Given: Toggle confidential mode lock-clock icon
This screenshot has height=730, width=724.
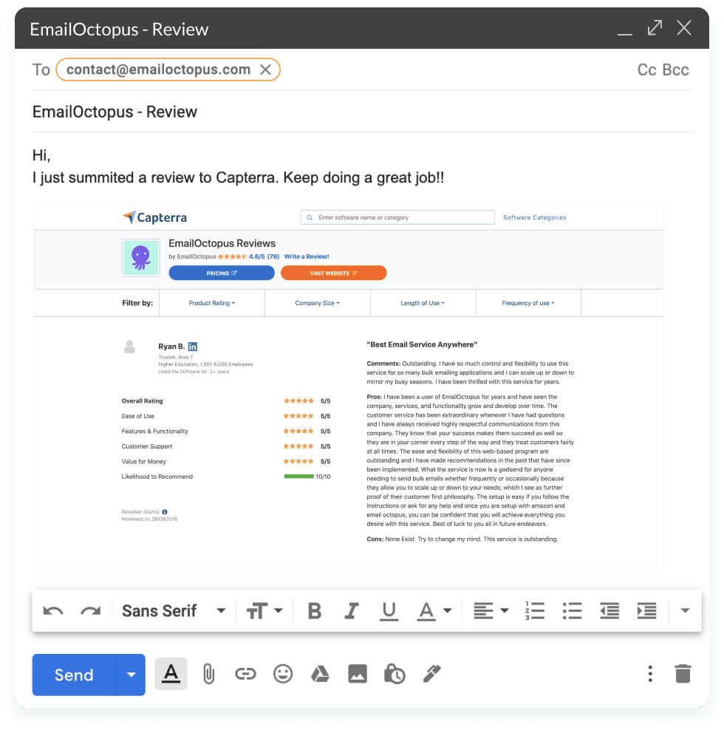Looking at the screenshot, I should [x=395, y=674].
